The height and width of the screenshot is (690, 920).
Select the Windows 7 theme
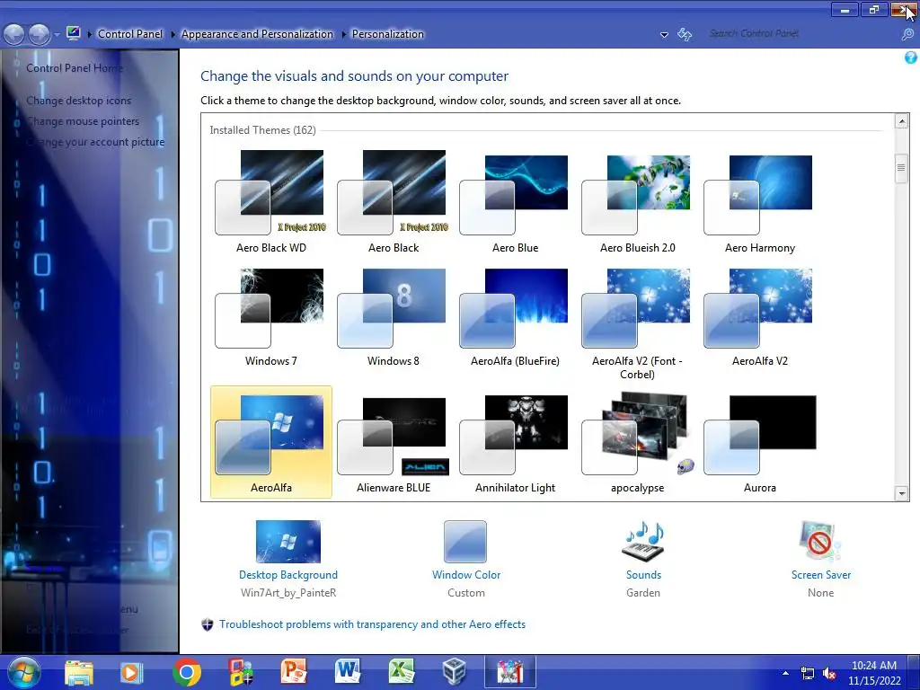[271, 317]
